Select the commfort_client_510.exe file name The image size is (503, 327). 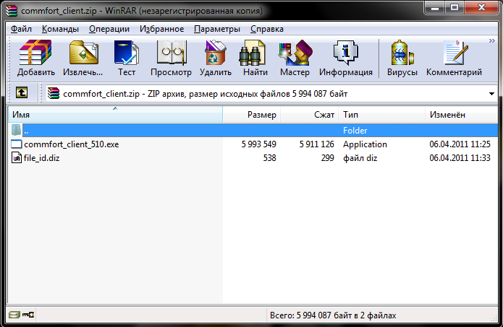click(x=71, y=144)
